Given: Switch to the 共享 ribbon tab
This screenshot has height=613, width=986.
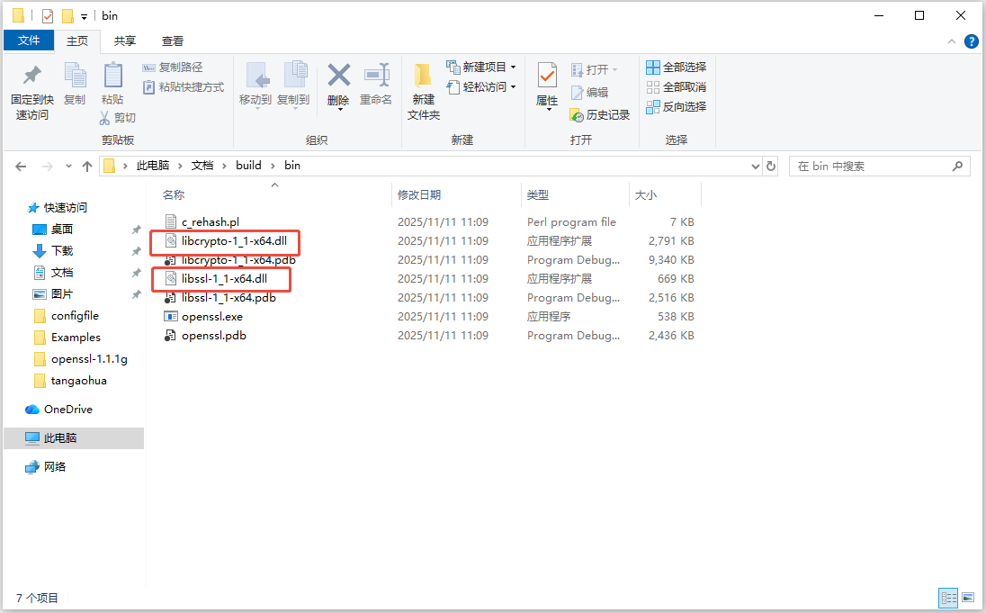Looking at the screenshot, I should 125,41.
